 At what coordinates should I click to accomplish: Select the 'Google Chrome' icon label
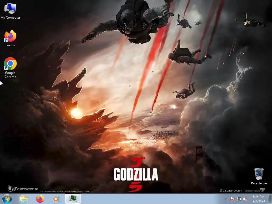coord(10,75)
